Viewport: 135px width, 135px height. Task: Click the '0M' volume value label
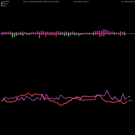click(x=129, y=97)
